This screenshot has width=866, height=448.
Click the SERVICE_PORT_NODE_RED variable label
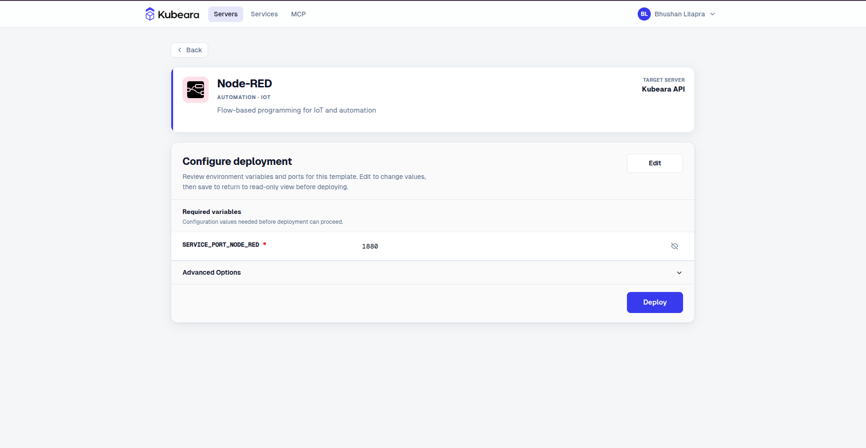point(221,245)
